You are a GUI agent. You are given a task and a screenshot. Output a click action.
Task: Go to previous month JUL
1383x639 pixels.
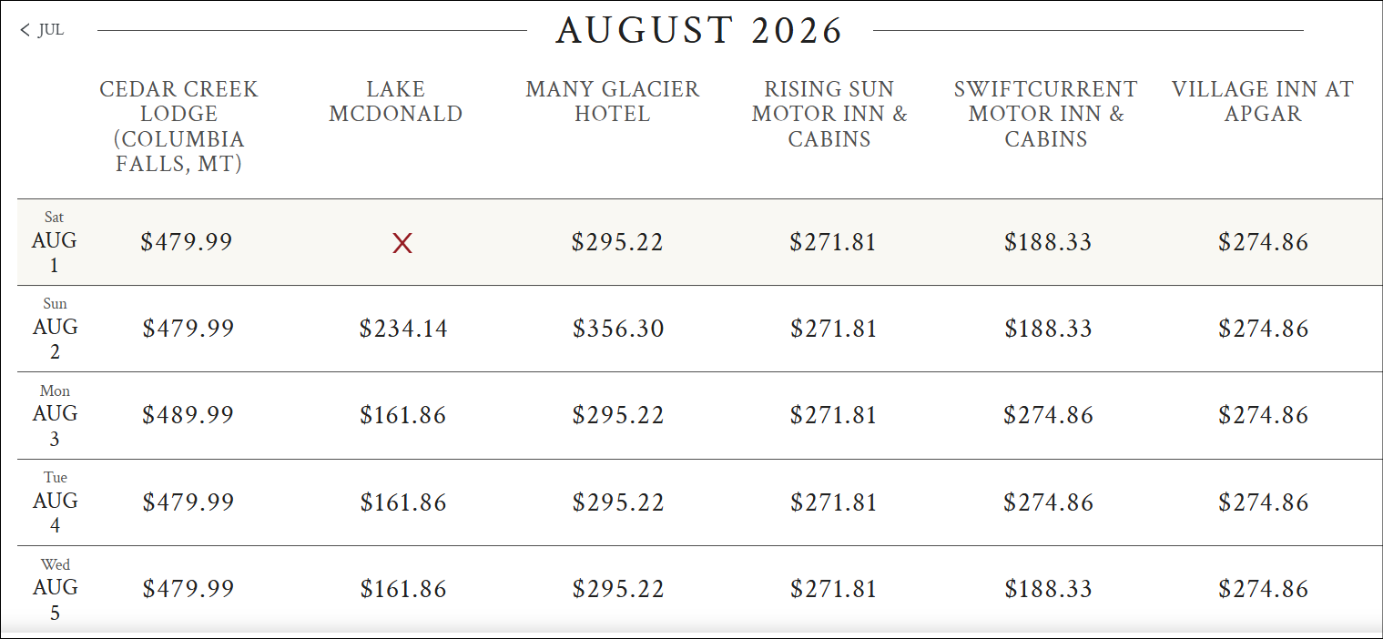tap(43, 30)
